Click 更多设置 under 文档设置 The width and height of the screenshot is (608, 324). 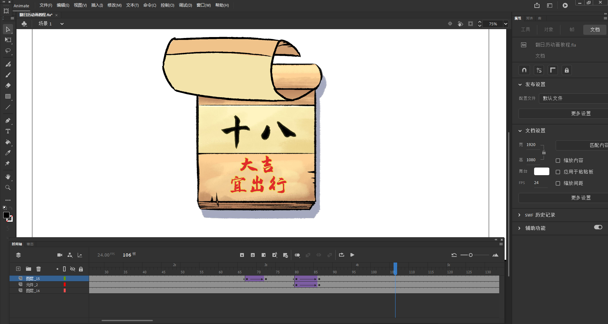coord(563,198)
